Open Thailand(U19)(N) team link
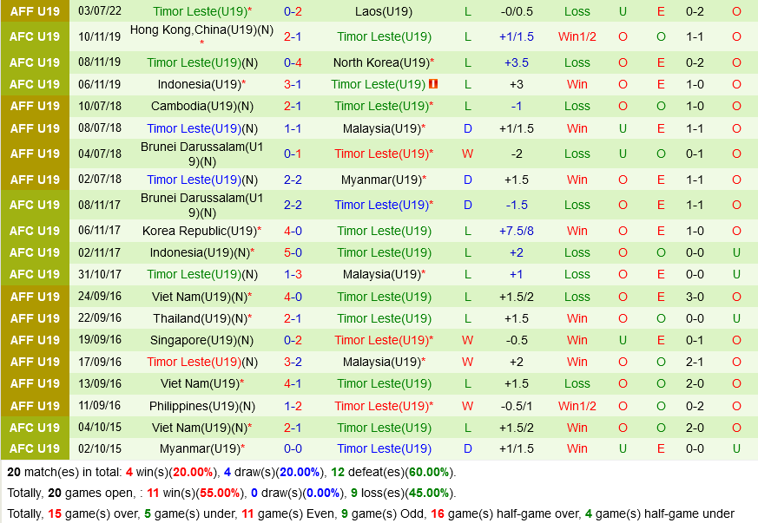This screenshot has height=523, width=758. (200, 318)
